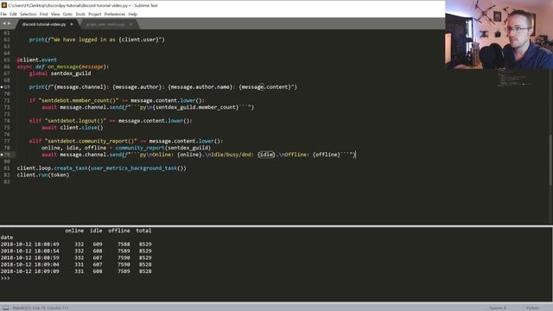The width and height of the screenshot is (553, 311).
Task: Click the '>>>' console prompt
Action: pyautogui.click(x=5, y=278)
